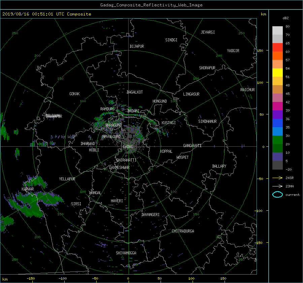Click the RAICHUR city label
Viewport: 303px width, 283px height.
pos(247,90)
